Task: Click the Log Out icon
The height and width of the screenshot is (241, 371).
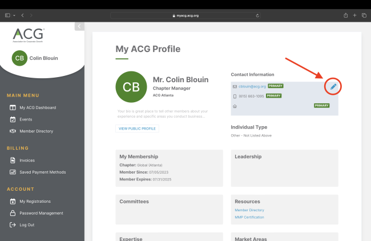Action: (x=13, y=225)
